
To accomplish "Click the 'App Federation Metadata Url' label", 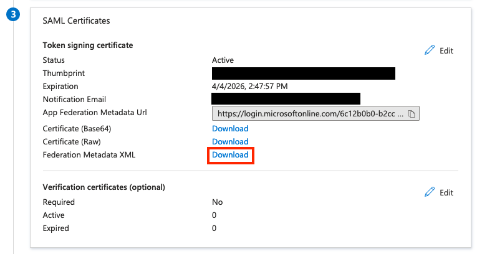I will point(95,113).
